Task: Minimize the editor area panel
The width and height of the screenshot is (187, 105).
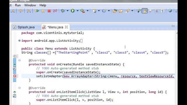Action: [173, 26]
